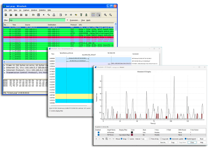Click the dark red TCP Errors color swatch

(x=132, y=135)
